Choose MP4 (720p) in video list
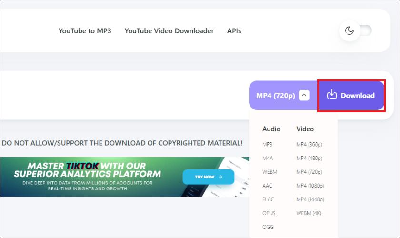The width and height of the screenshot is (400, 238). [x=309, y=172]
